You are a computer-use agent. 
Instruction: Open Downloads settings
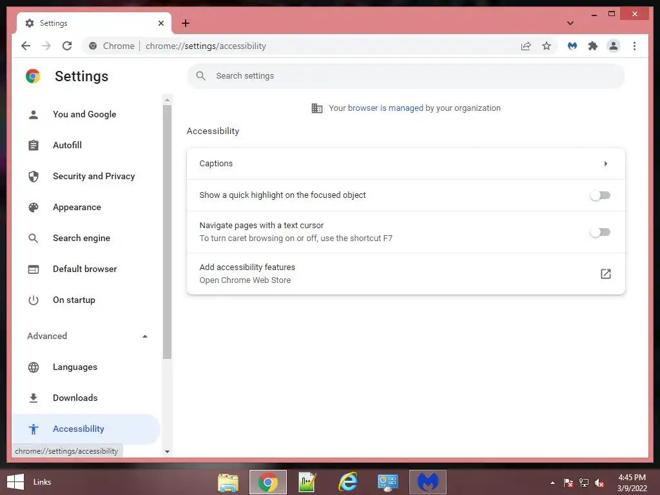[87, 398]
